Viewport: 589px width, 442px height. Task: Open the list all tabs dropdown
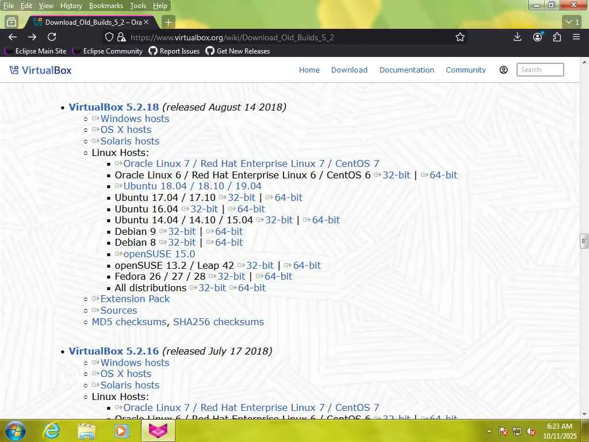[572, 22]
